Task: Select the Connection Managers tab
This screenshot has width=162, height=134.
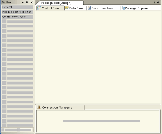Action: [x=60, y=108]
